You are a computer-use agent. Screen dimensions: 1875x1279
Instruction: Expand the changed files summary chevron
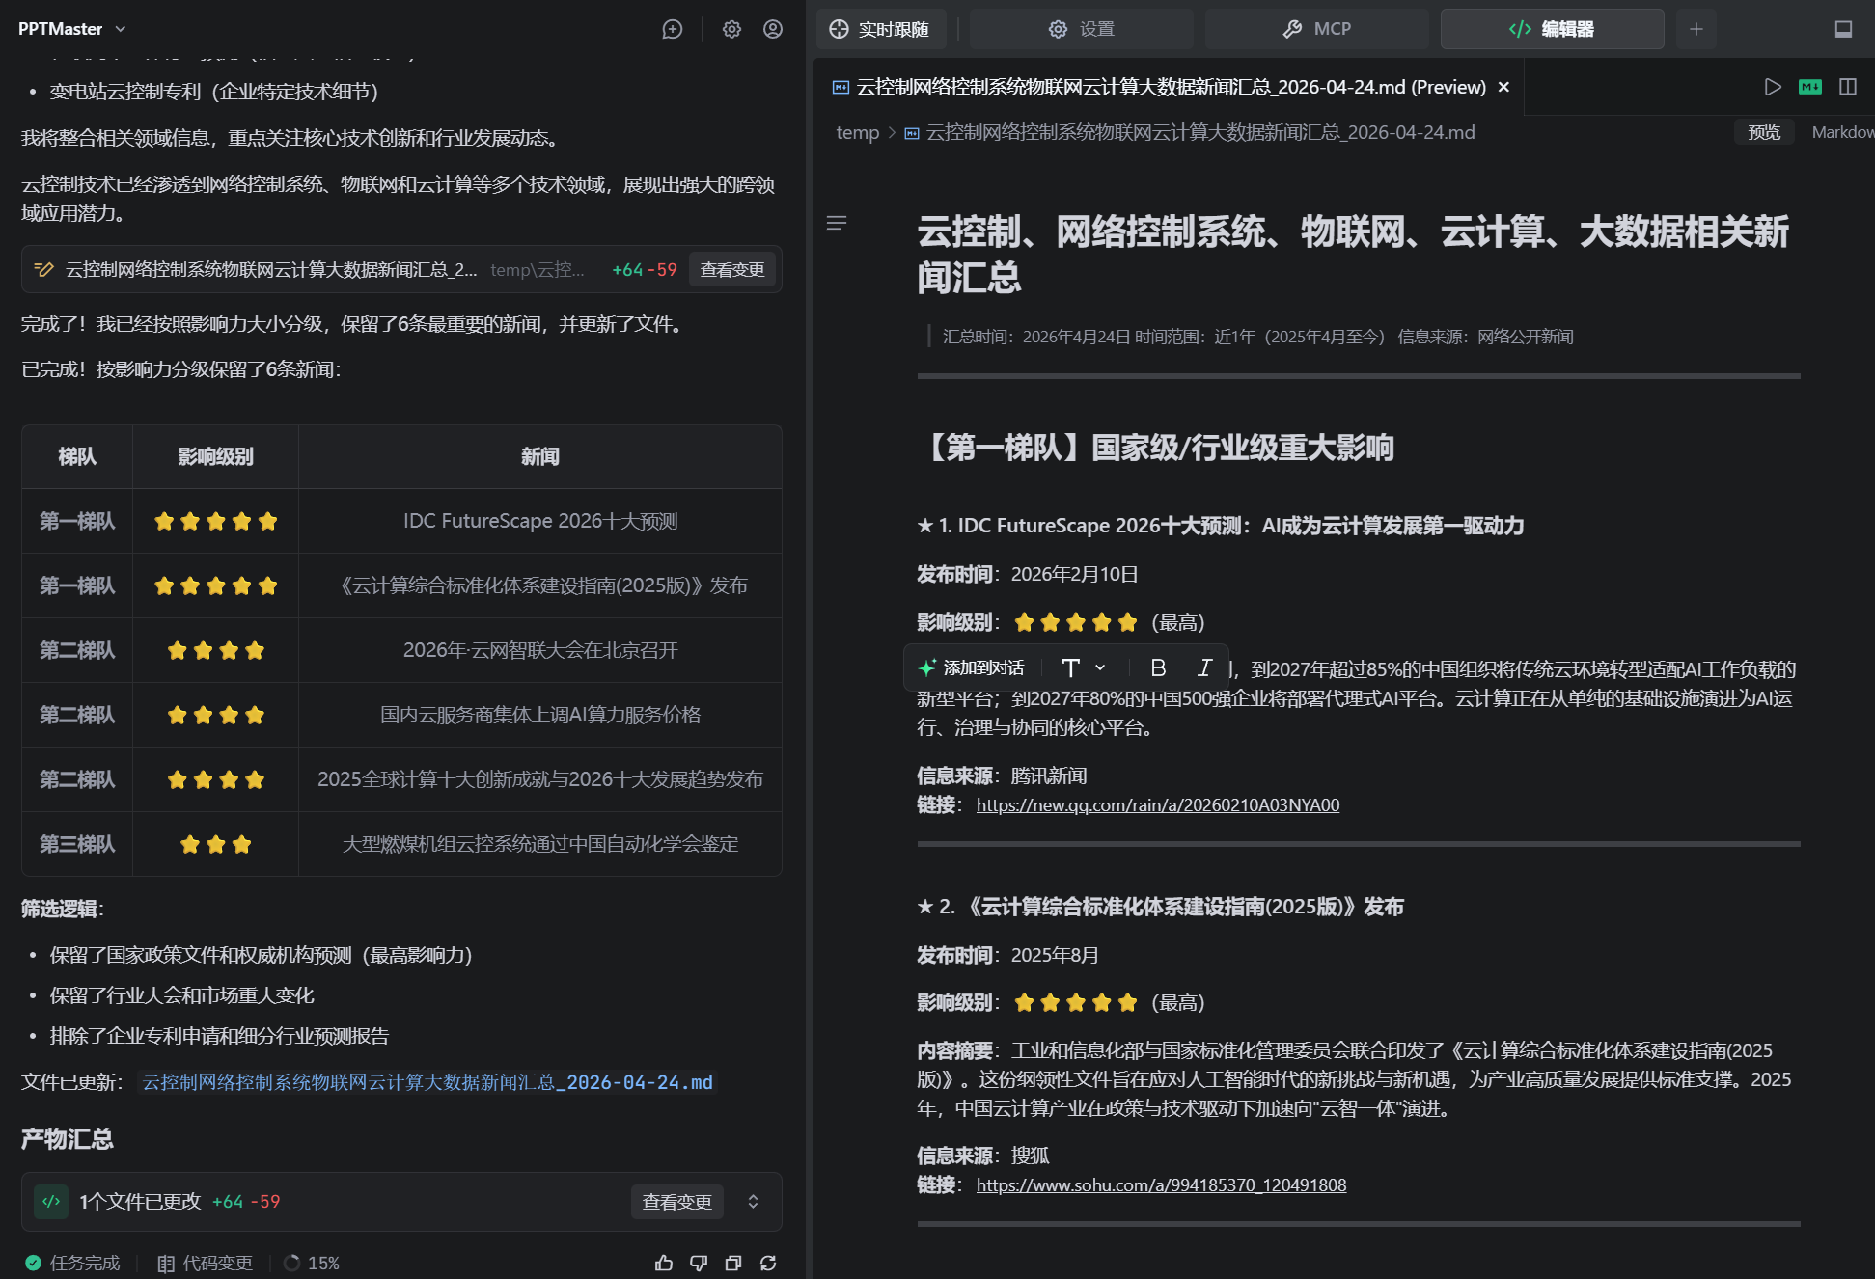[x=754, y=1201]
